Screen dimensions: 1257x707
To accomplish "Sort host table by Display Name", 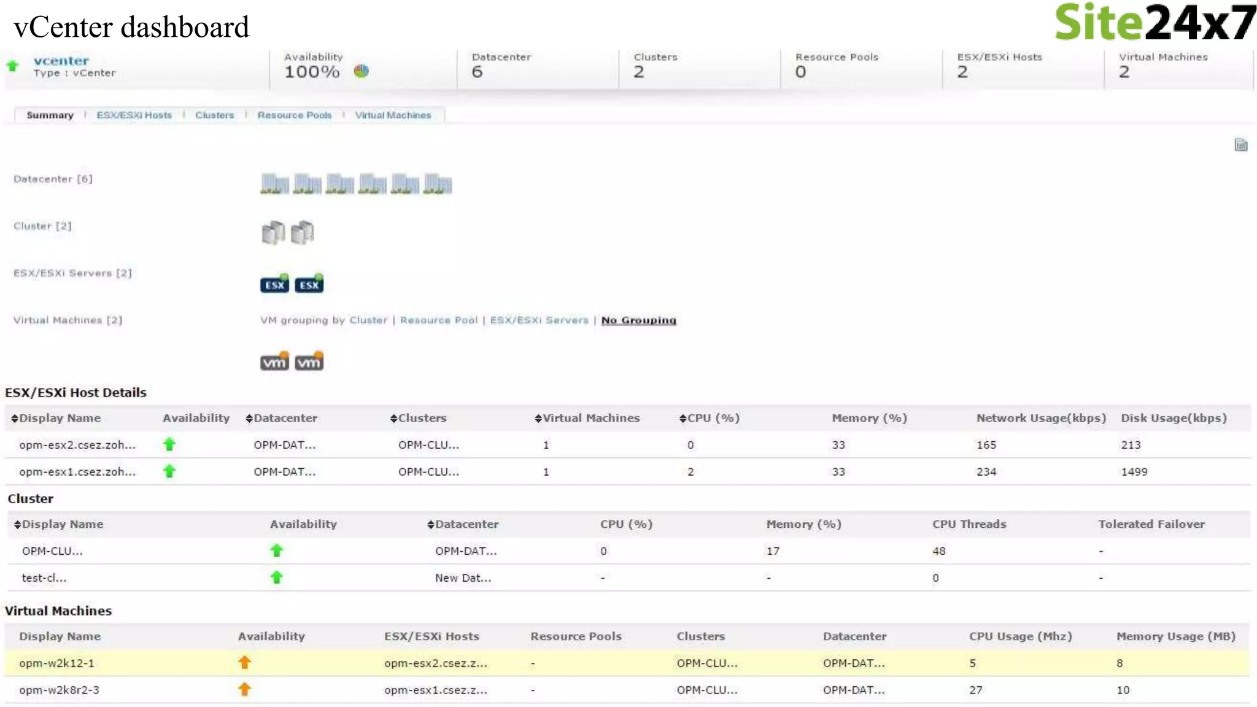I will 56,418.
